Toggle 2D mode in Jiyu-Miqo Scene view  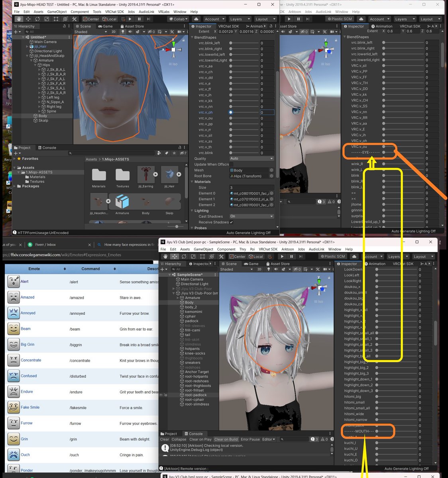pos(113,32)
